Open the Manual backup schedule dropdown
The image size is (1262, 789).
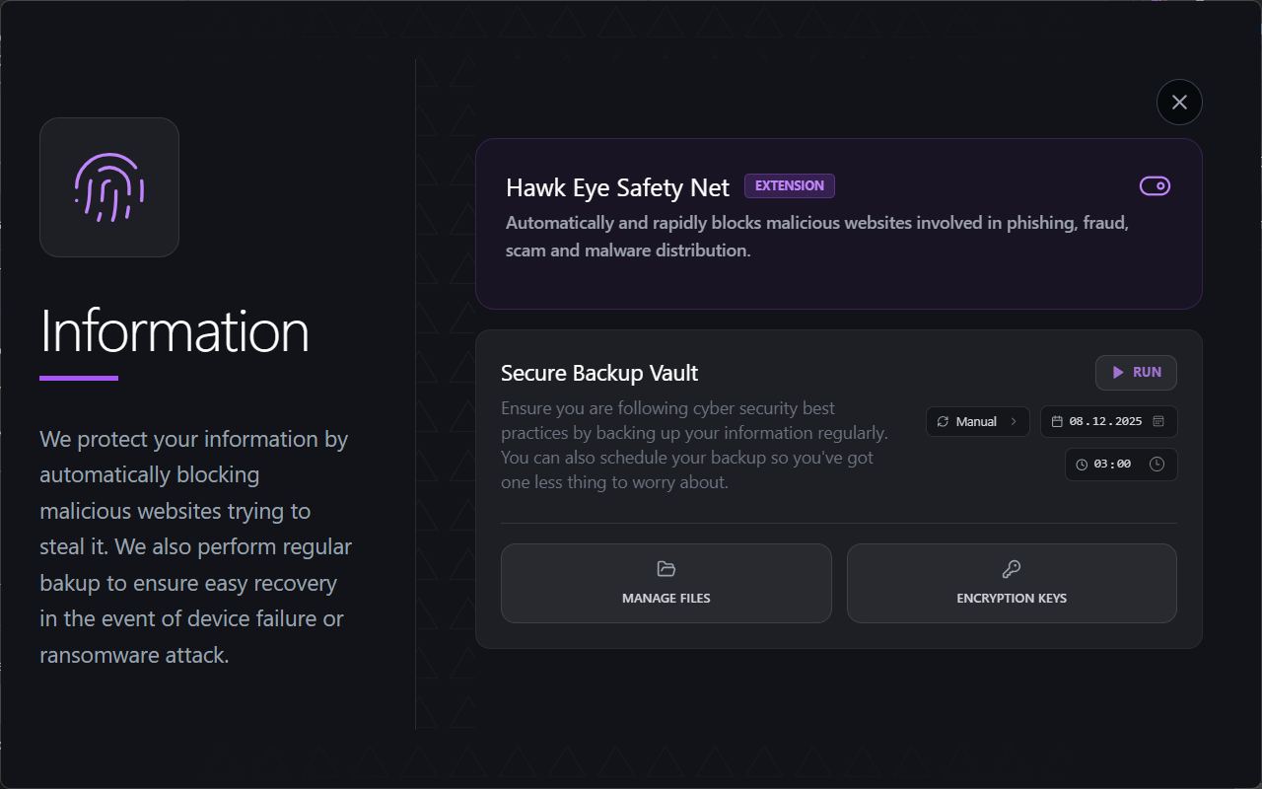[976, 422]
